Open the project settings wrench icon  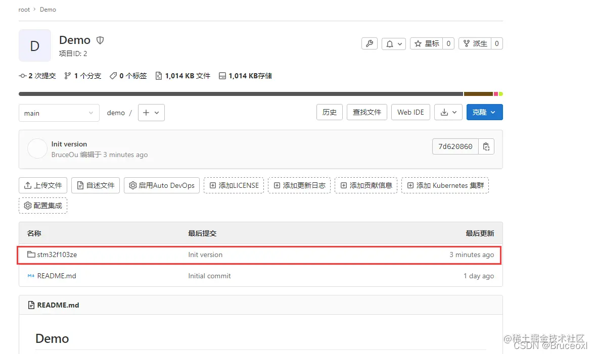[x=369, y=43]
